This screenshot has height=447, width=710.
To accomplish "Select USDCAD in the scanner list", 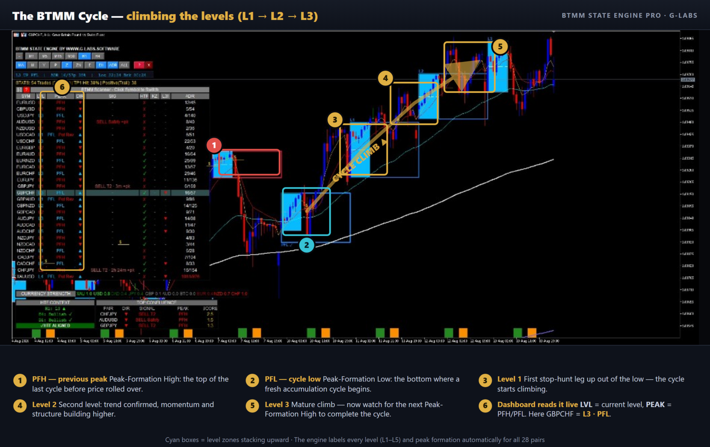I will 25,135.
